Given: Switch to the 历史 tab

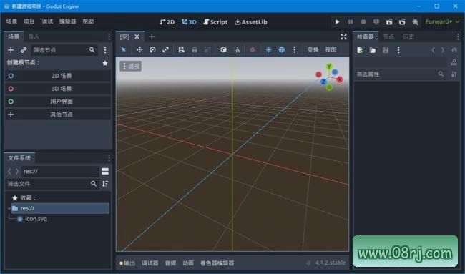Looking at the screenshot, I should [x=408, y=36].
